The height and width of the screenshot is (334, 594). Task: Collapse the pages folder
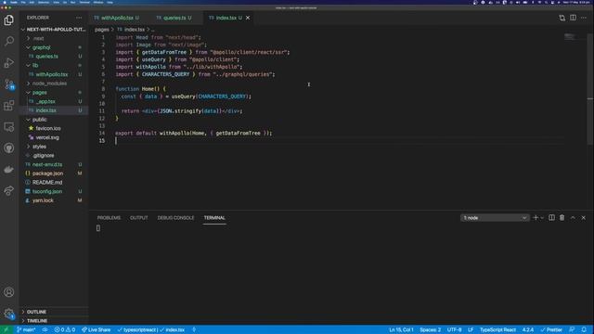[54, 93]
